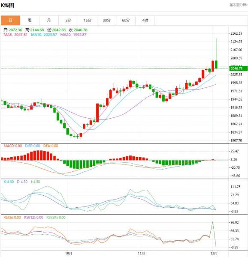
Task: Click the latest tall green candlestick
Action: point(216,64)
